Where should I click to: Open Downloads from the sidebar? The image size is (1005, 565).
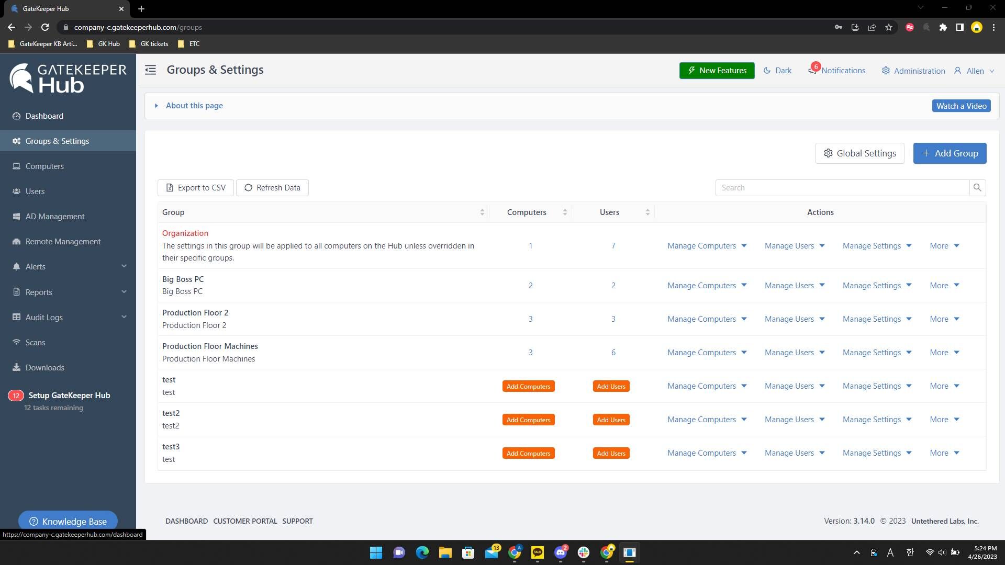(44, 367)
